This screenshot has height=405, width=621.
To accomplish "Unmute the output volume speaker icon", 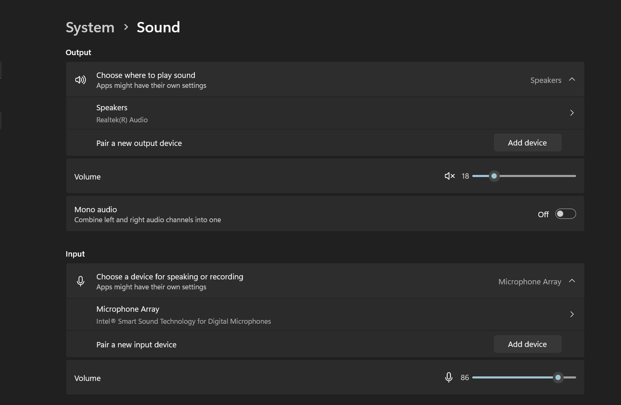I will pos(449,176).
